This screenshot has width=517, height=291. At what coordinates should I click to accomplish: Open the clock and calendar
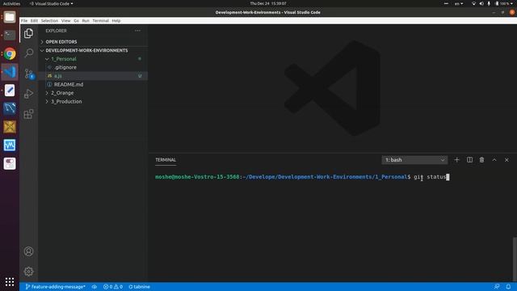point(267,3)
